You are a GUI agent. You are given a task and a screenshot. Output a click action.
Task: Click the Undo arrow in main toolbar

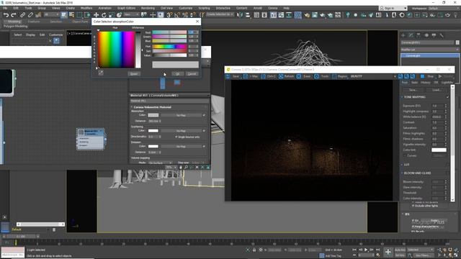[6, 14]
